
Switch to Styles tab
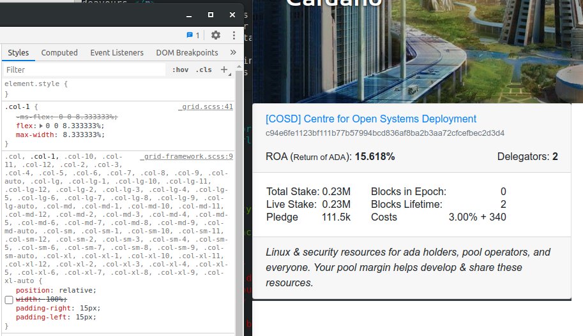(x=19, y=53)
